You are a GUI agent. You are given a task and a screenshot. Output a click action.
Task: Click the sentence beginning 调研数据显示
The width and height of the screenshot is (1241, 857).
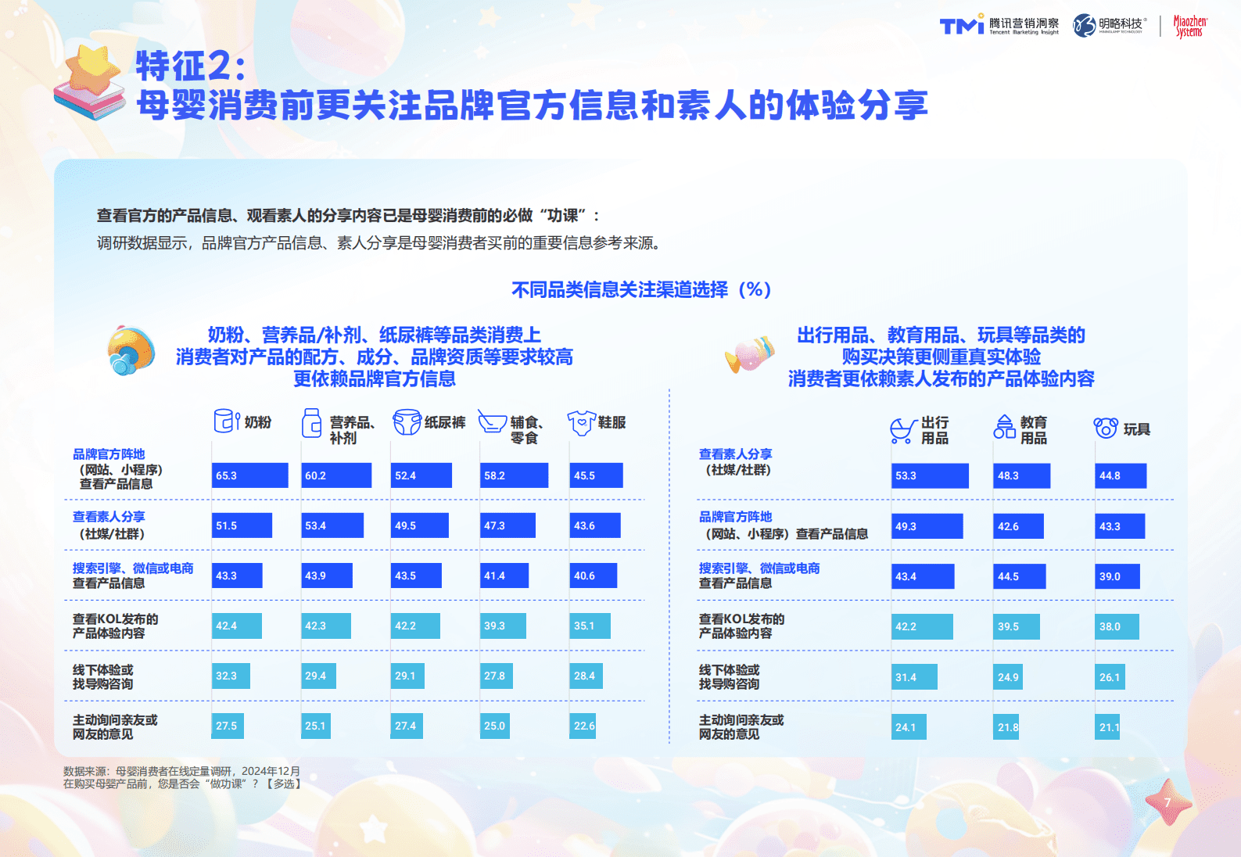[x=381, y=243]
